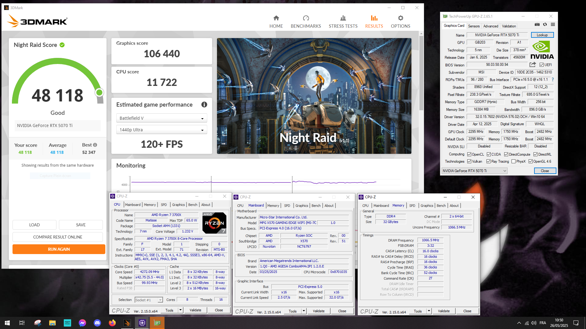Viewport: 586px width, 329px height.
Task: Show hidden system tray icons
Action: [519, 323]
